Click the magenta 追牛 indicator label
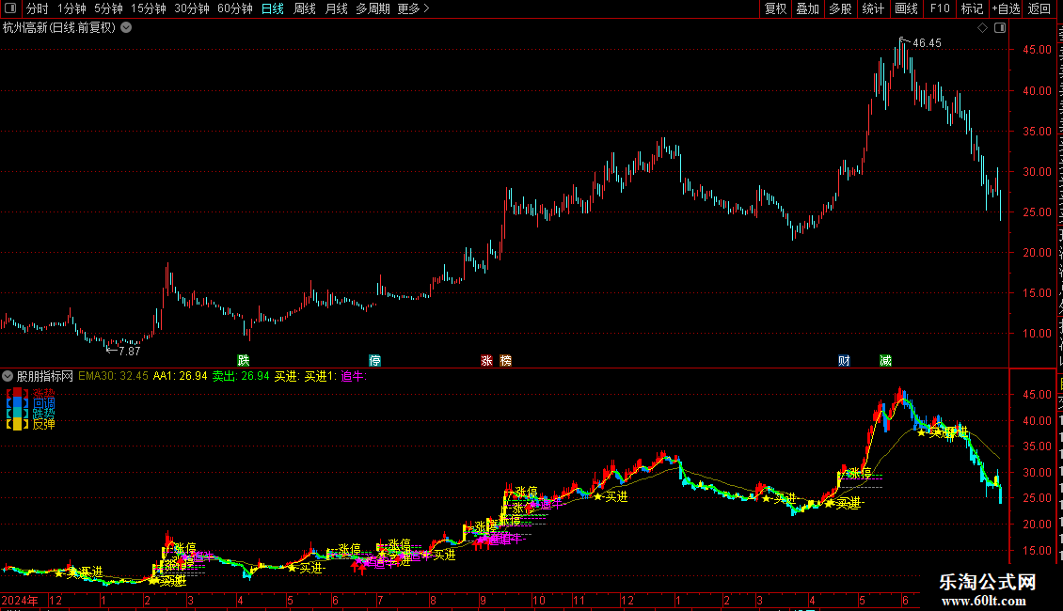1063x611 pixels. [x=353, y=376]
